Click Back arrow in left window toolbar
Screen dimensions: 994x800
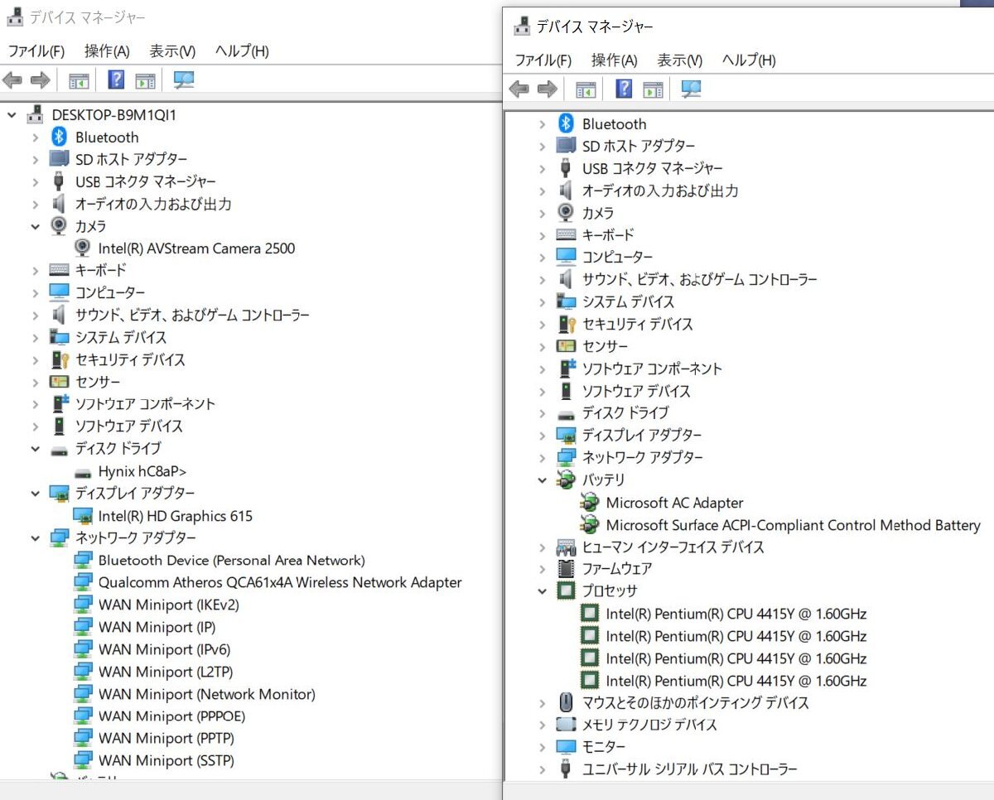coord(12,80)
